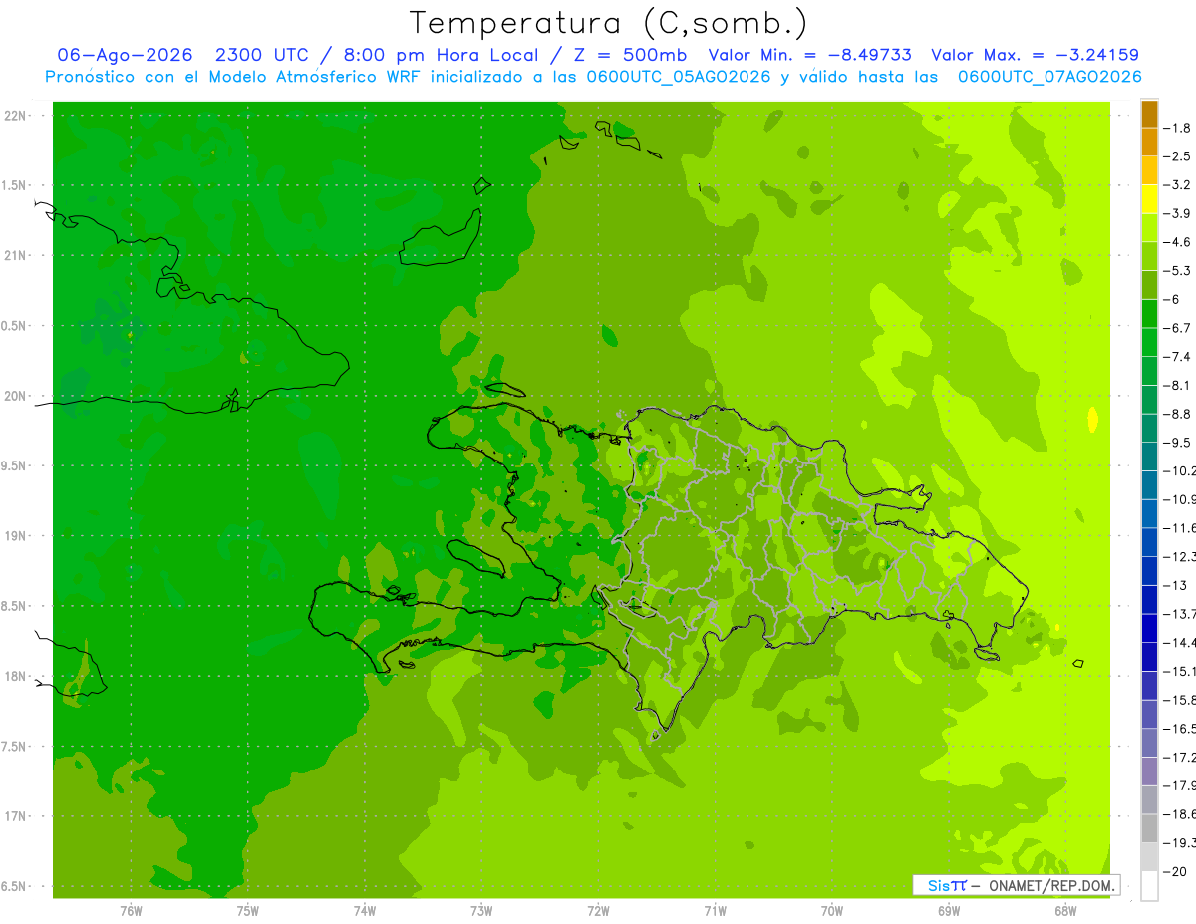Click 'Modelo Atmosferico WRF' in the subtitle

[305, 77]
